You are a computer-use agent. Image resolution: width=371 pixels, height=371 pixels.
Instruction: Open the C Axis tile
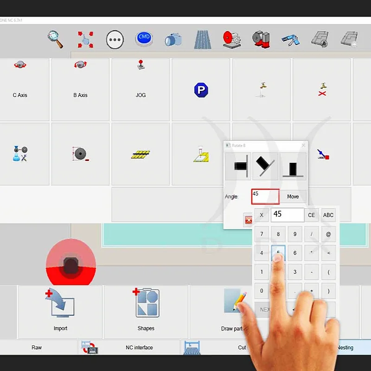coord(25,90)
